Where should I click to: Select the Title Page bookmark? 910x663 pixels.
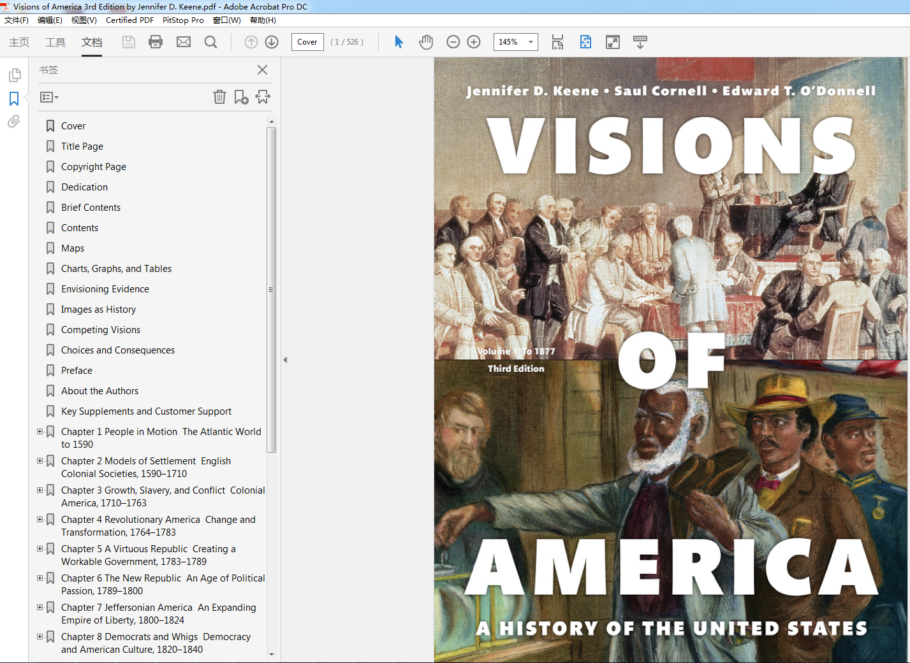[x=82, y=146]
